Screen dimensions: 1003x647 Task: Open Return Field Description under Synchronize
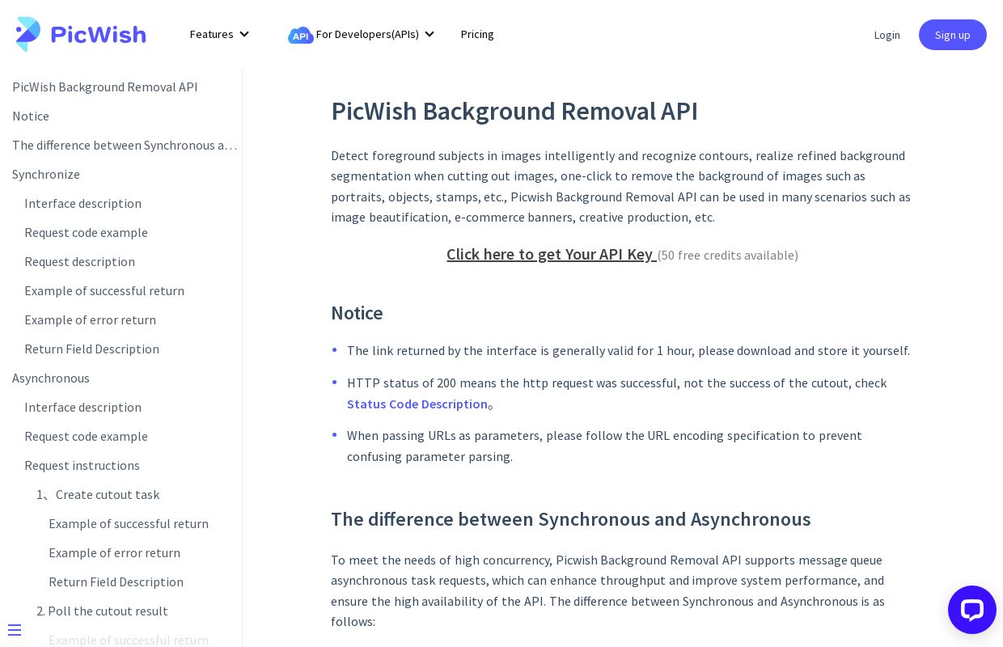click(91, 349)
